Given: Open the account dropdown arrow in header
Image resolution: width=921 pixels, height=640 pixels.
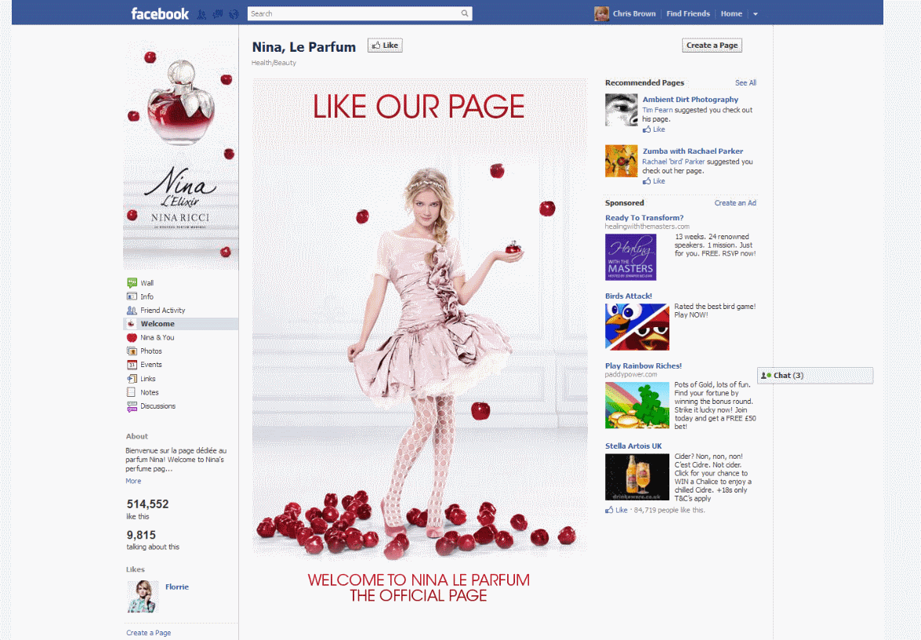Looking at the screenshot, I should tap(755, 14).
